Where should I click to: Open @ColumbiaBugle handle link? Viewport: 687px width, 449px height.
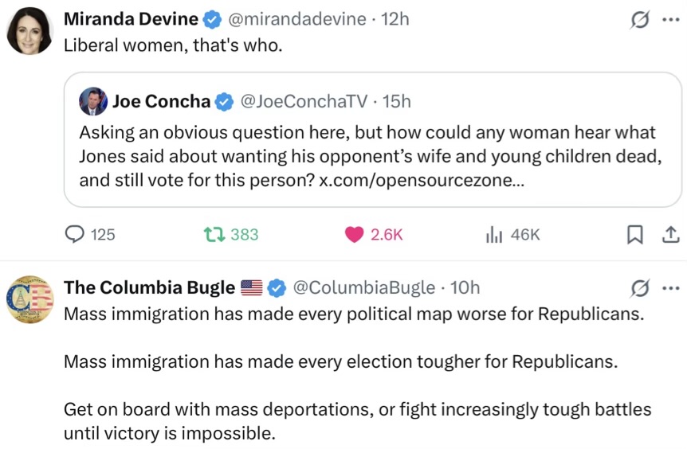(x=364, y=287)
